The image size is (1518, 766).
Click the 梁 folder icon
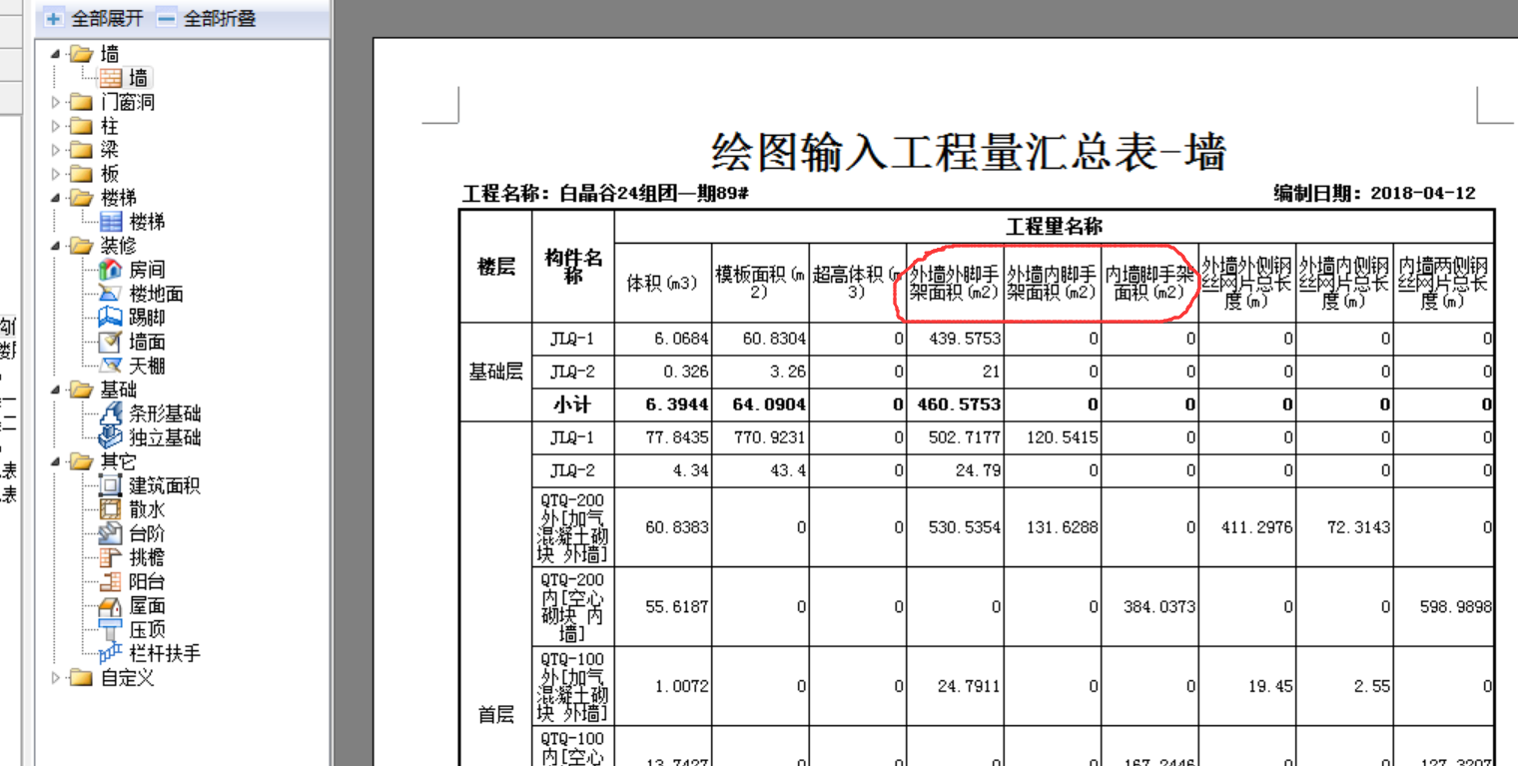pyautogui.click(x=80, y=150)
